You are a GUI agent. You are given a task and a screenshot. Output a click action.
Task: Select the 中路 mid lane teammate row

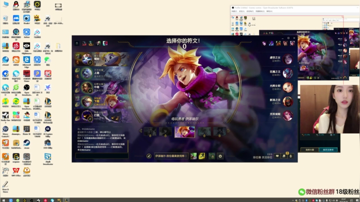(101, 87)
